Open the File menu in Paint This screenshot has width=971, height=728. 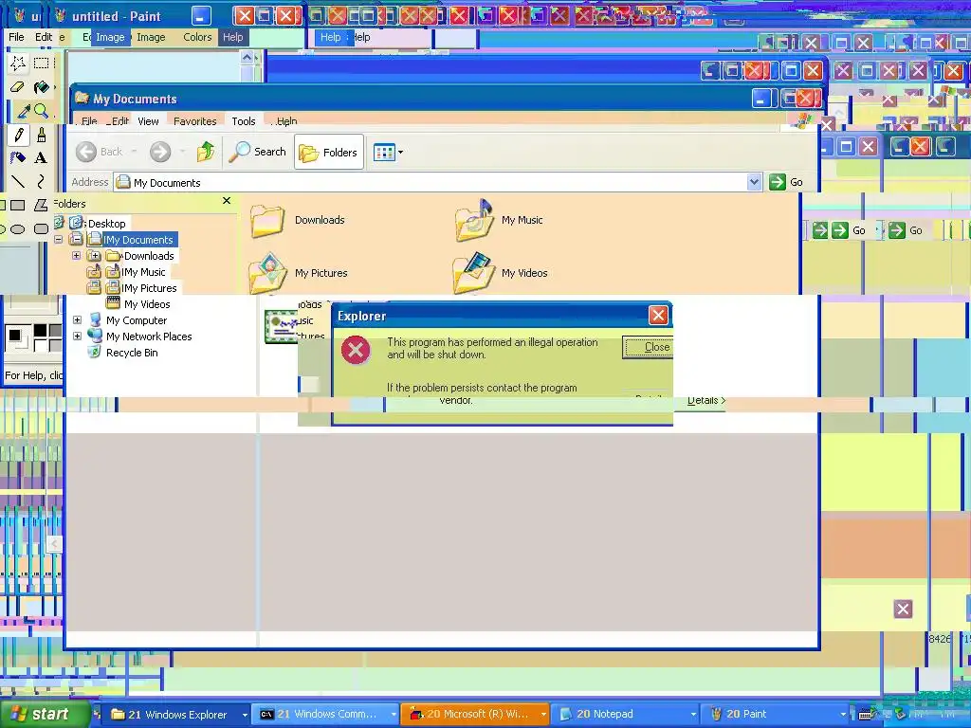[16, 37]
